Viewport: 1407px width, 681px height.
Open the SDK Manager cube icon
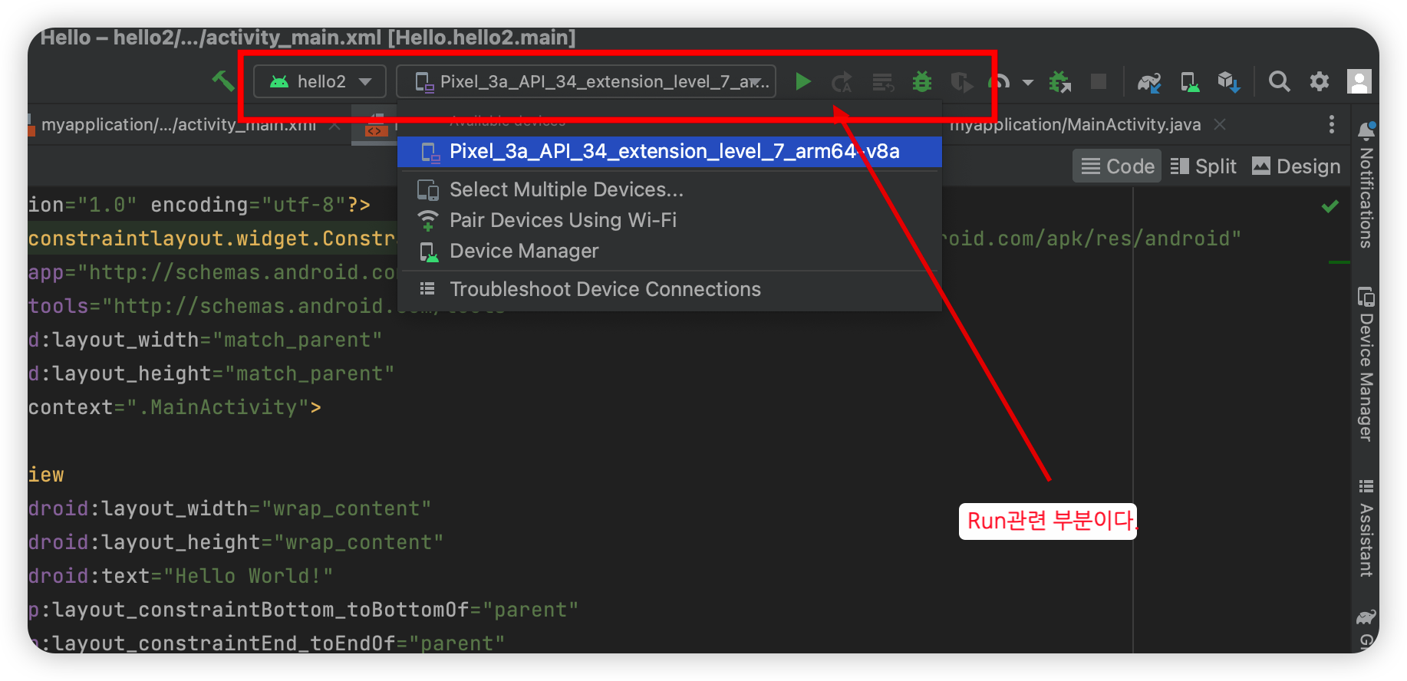(1229, 81)
